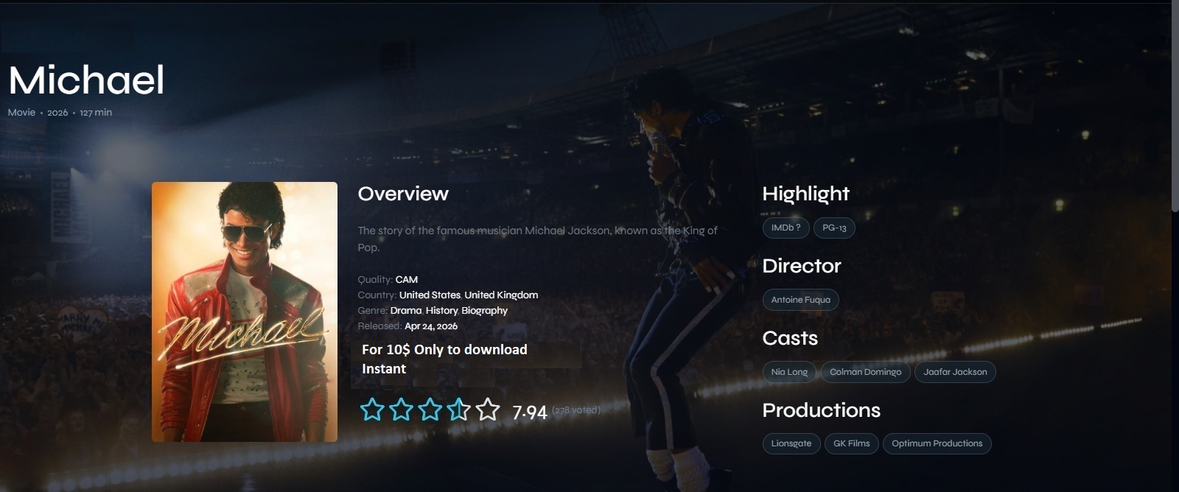Filter by United States country link
The height and width of the screenshot is (492, 1179).
[x=430, y=295]
